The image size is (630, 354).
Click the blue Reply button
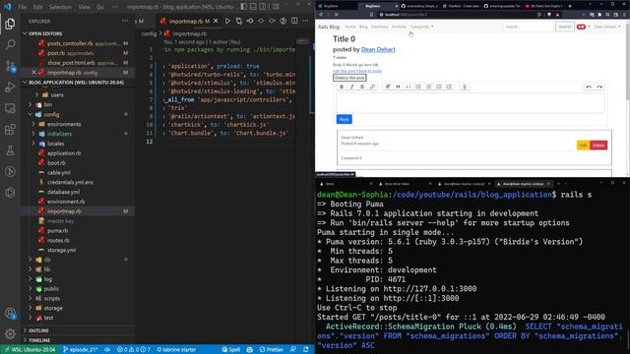344,119
